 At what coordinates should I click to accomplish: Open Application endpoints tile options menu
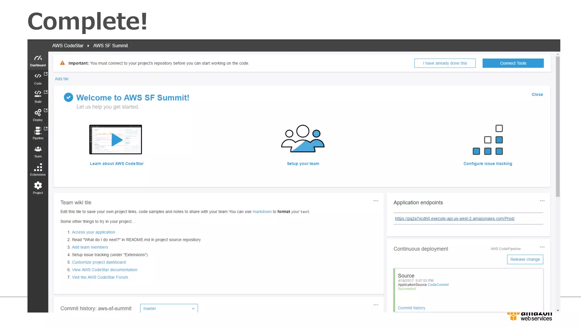[x=542, y=201]
